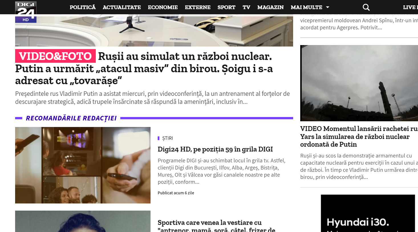Open the Putin office top article image
The image size is (418, 232).
point(154,30)
